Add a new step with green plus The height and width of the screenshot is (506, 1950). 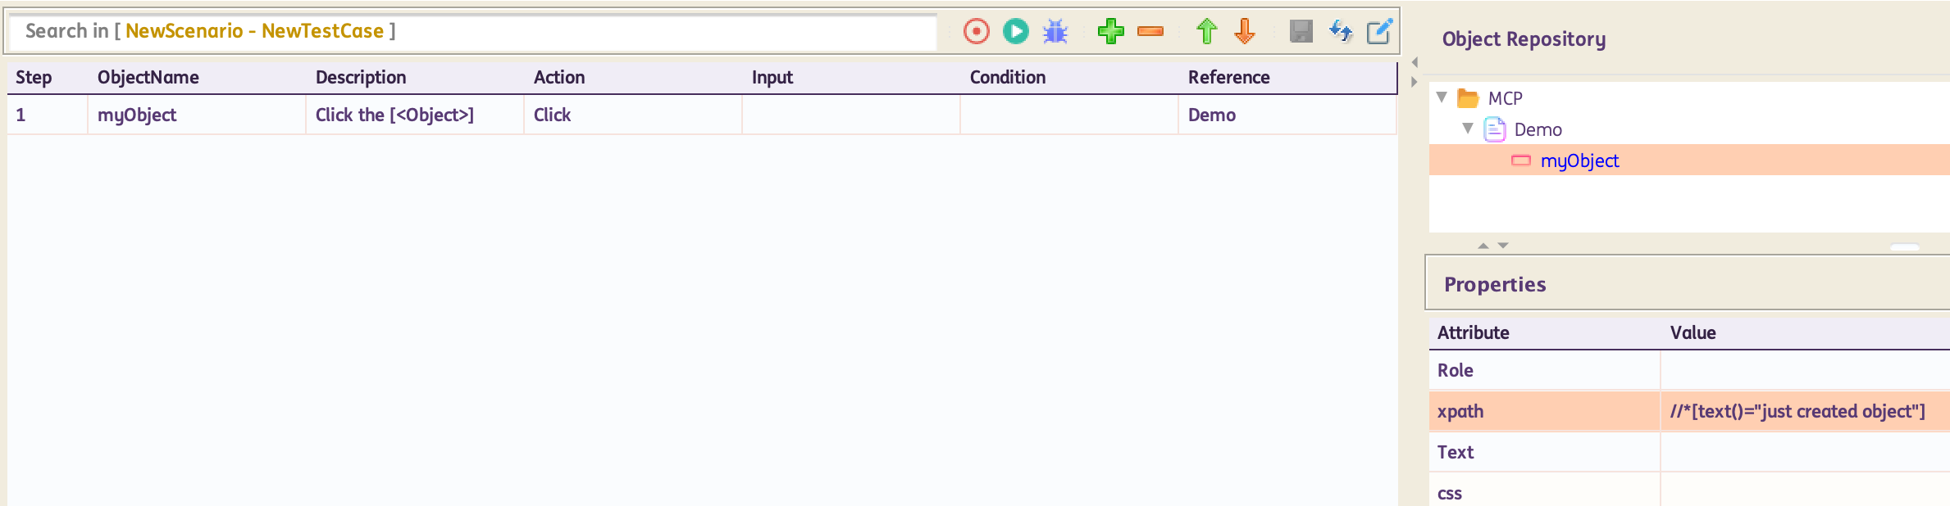tap(1111, 32)
